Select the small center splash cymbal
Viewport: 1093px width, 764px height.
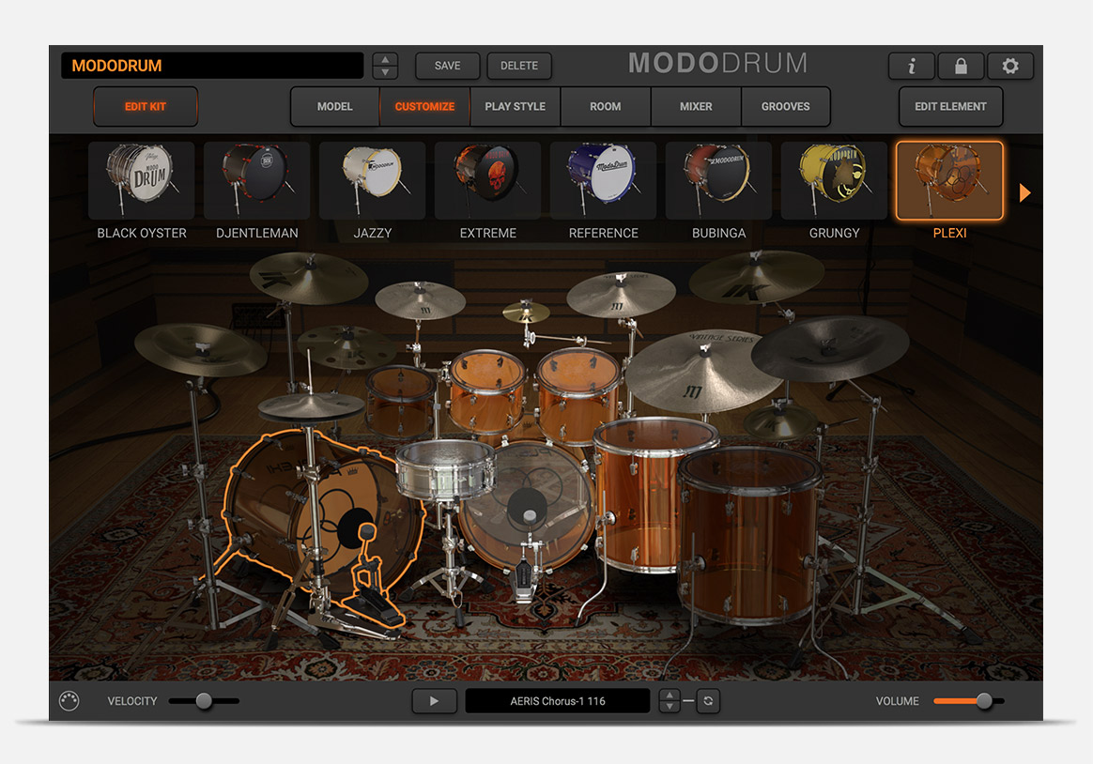[x=526, y=313]
